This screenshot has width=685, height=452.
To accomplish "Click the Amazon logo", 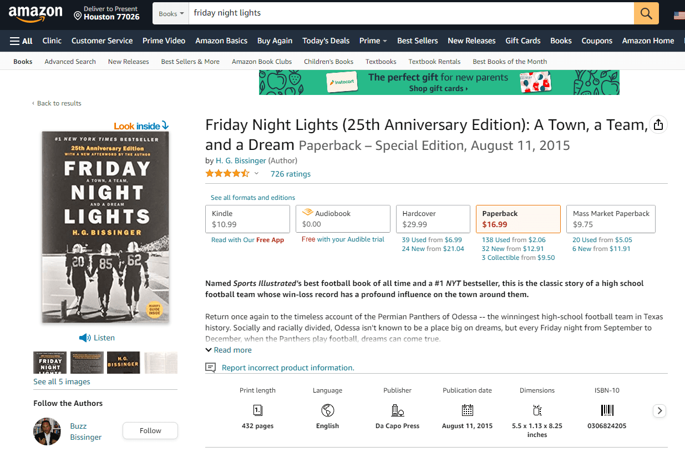I will pos(35,13).
